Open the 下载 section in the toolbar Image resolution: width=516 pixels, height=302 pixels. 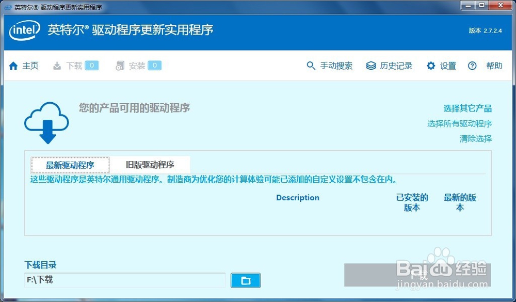74,66
